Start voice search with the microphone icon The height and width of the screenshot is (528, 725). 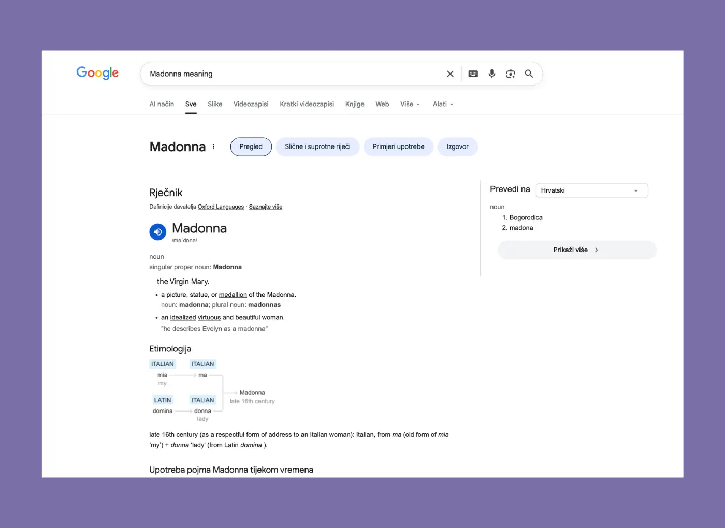pos(492,74)
